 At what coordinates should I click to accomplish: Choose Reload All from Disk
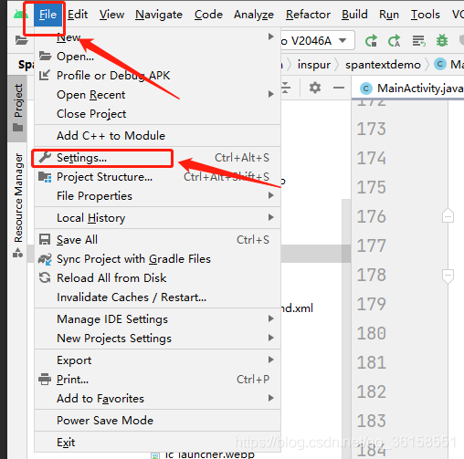pyautogui.click(x=157, y=278)
